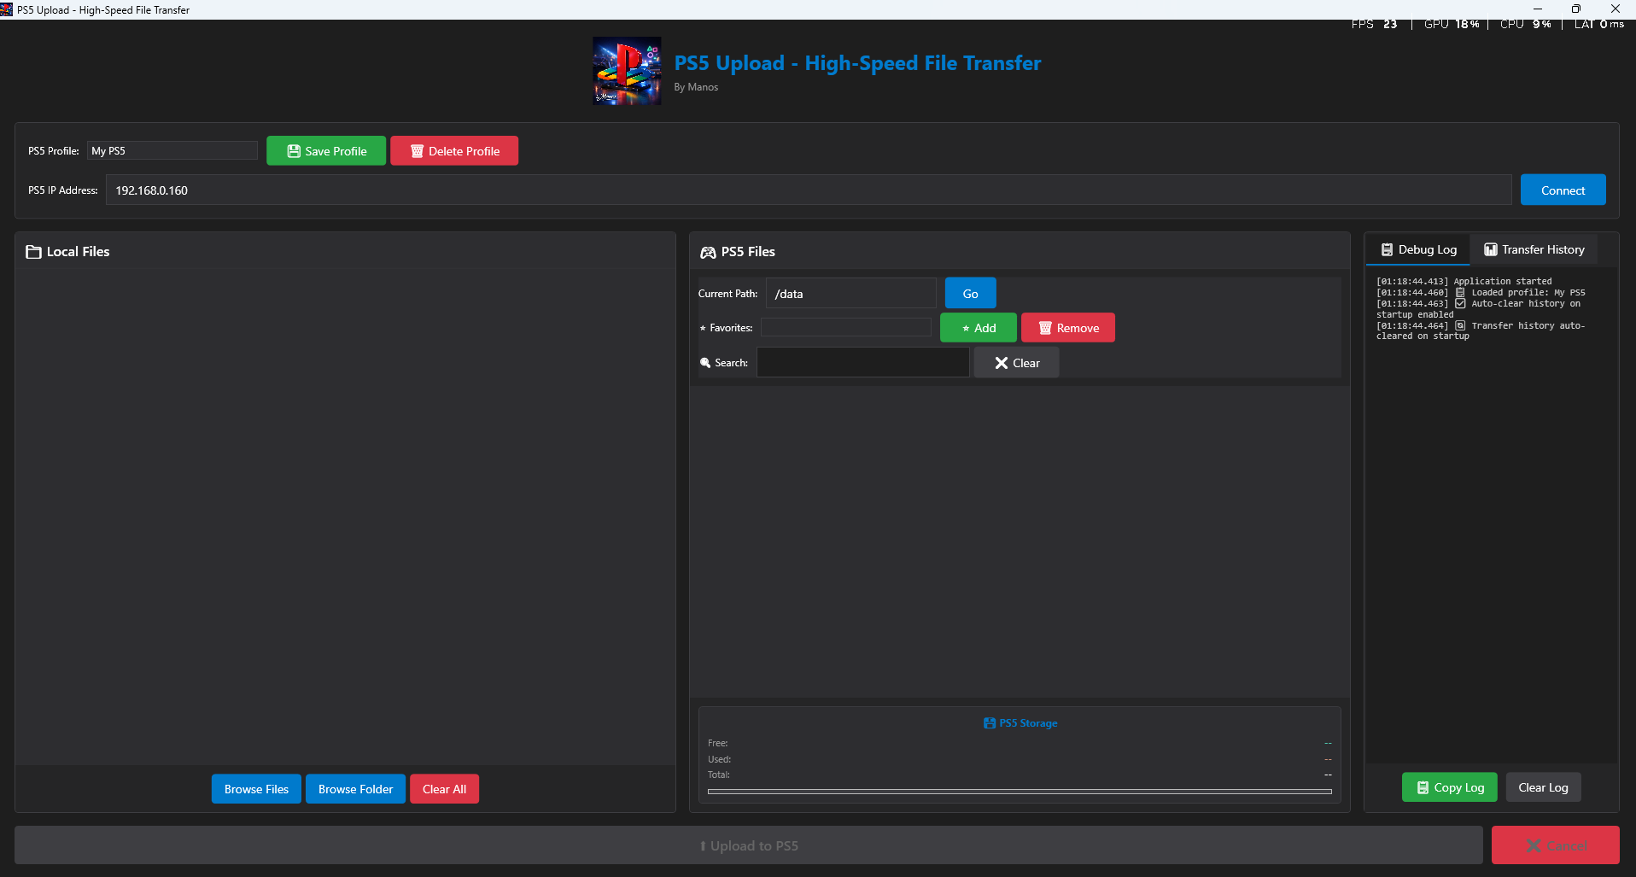
Task: Connect to the PS5
Action: [x=1563, y=190]
